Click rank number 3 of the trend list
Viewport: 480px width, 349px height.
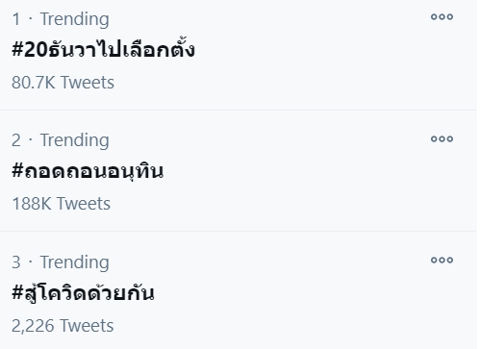pos(16,262)
